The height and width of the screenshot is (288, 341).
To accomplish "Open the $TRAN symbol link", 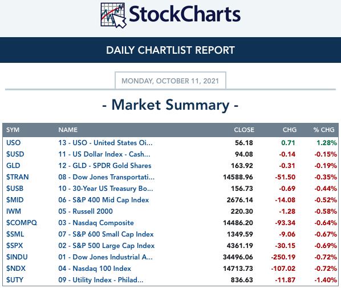I will pos(18,177).
